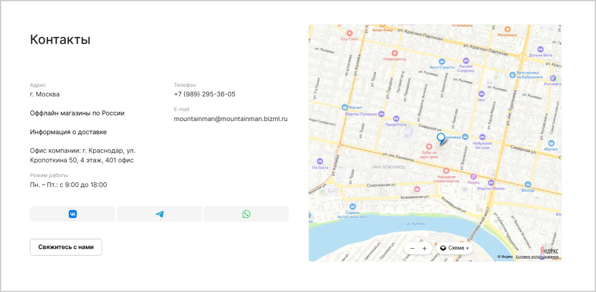Select the Bitstop car service marker
596x292 pixels.
pyautogui.click(x=528, y=184)
